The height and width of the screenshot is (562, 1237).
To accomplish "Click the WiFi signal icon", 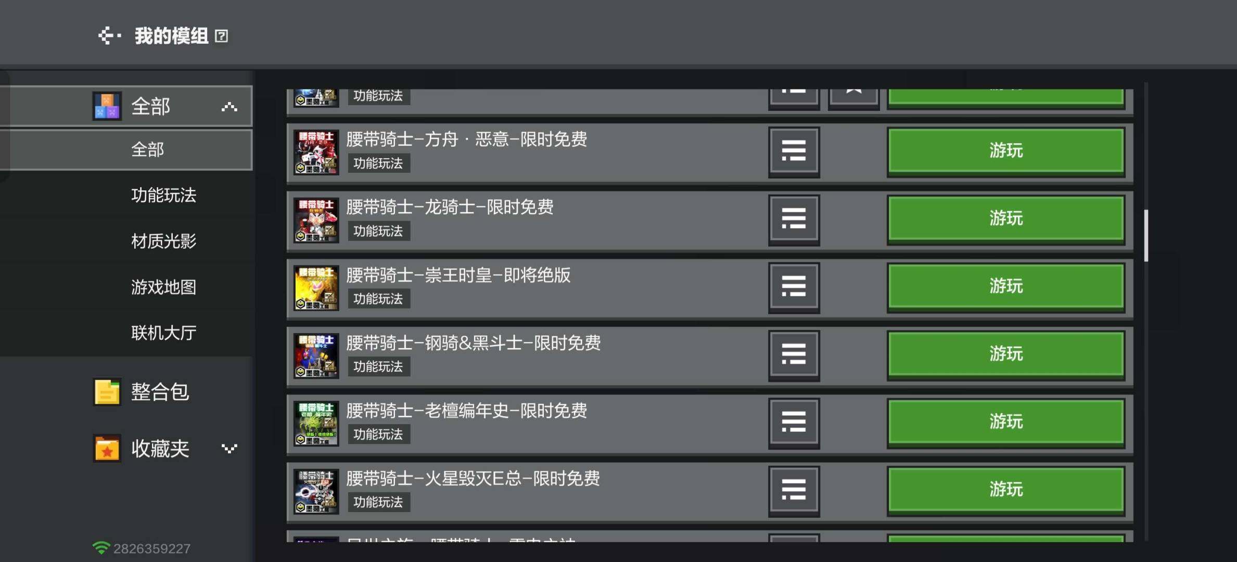I will (101, 548).
